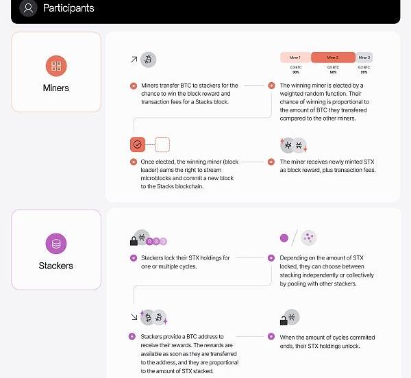Click the newly minted STX coins icon
Screen dimensions: 411x378
click(x=293, y=145)
